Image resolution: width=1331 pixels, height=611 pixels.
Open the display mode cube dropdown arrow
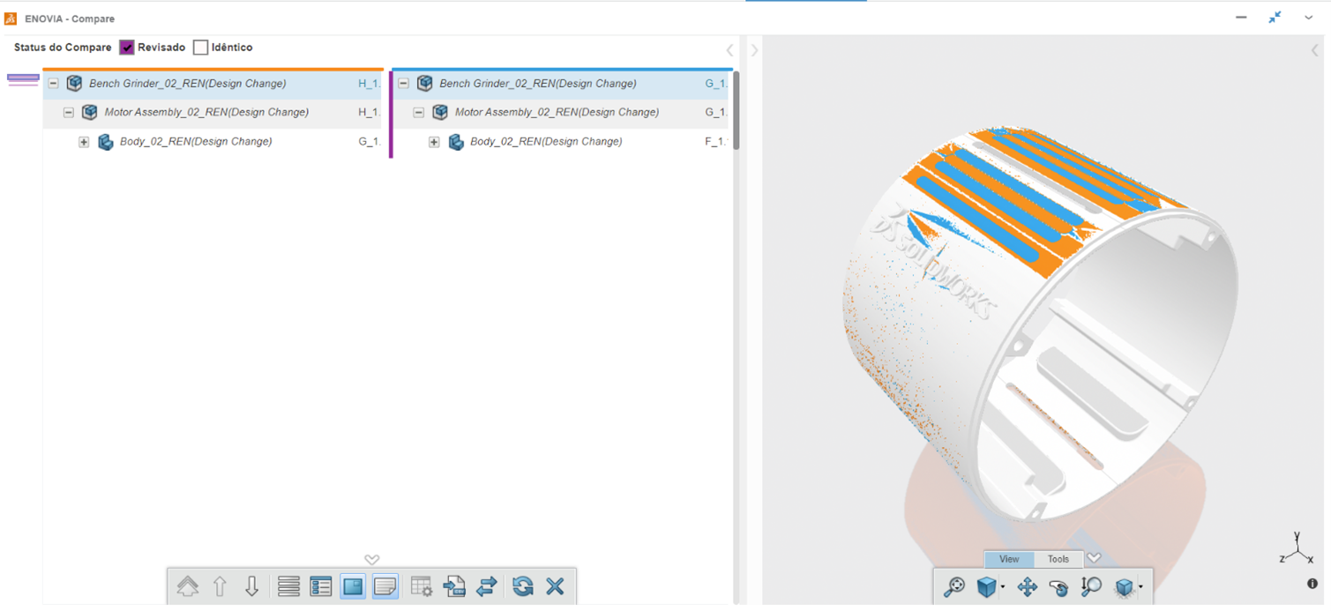point(1140,588)
